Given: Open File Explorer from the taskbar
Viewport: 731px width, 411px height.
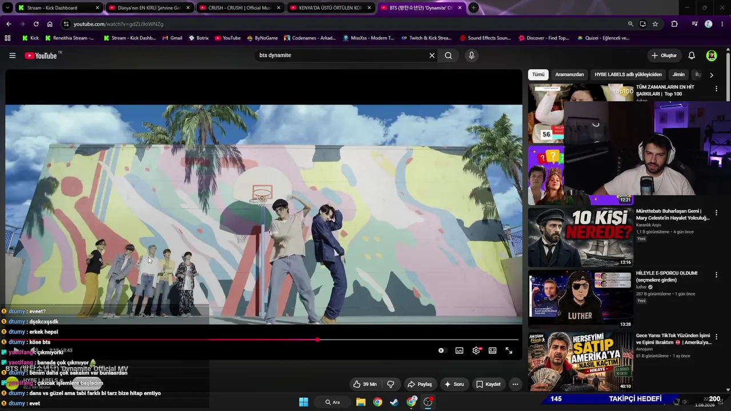Looking at the screenshot, I should click(361, 402).
